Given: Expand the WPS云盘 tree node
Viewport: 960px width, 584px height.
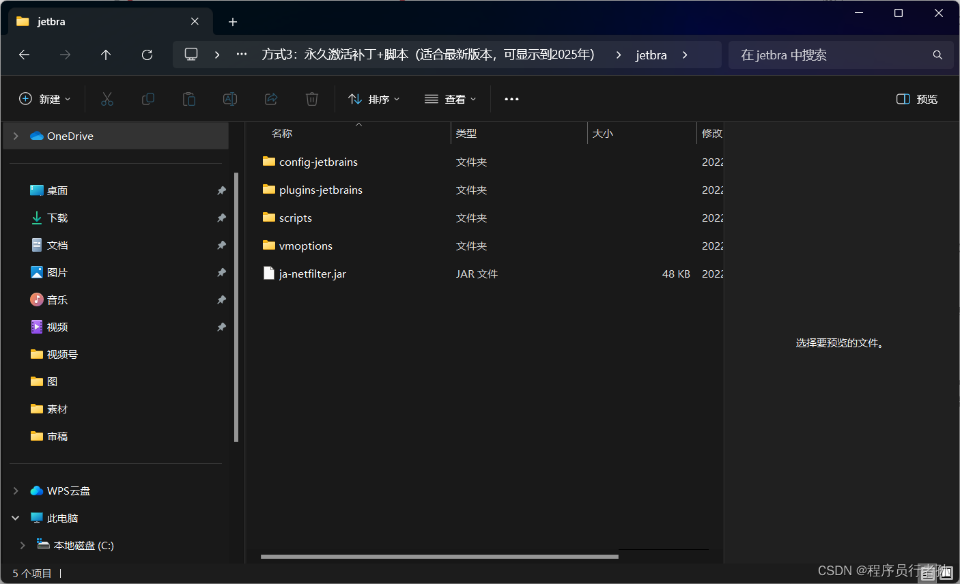Looking at the screenshot, I should 16,491.
